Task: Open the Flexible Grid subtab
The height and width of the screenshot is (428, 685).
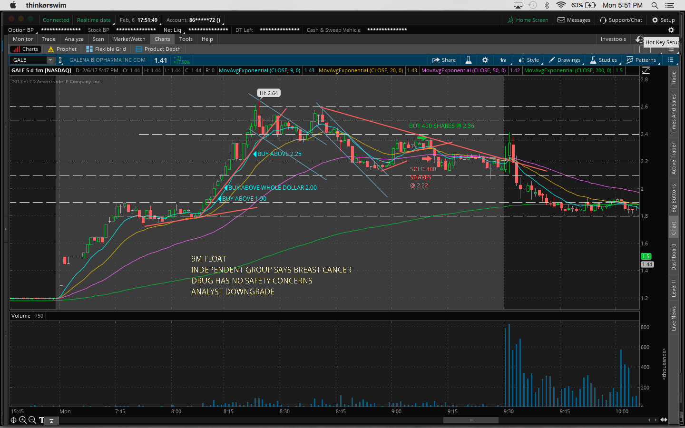Action: 106,49
